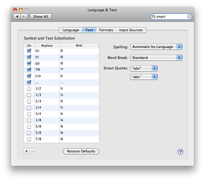Click the forward navigation arrow
Viewport: 205px width, 181px height.
(x=24, y=16)
